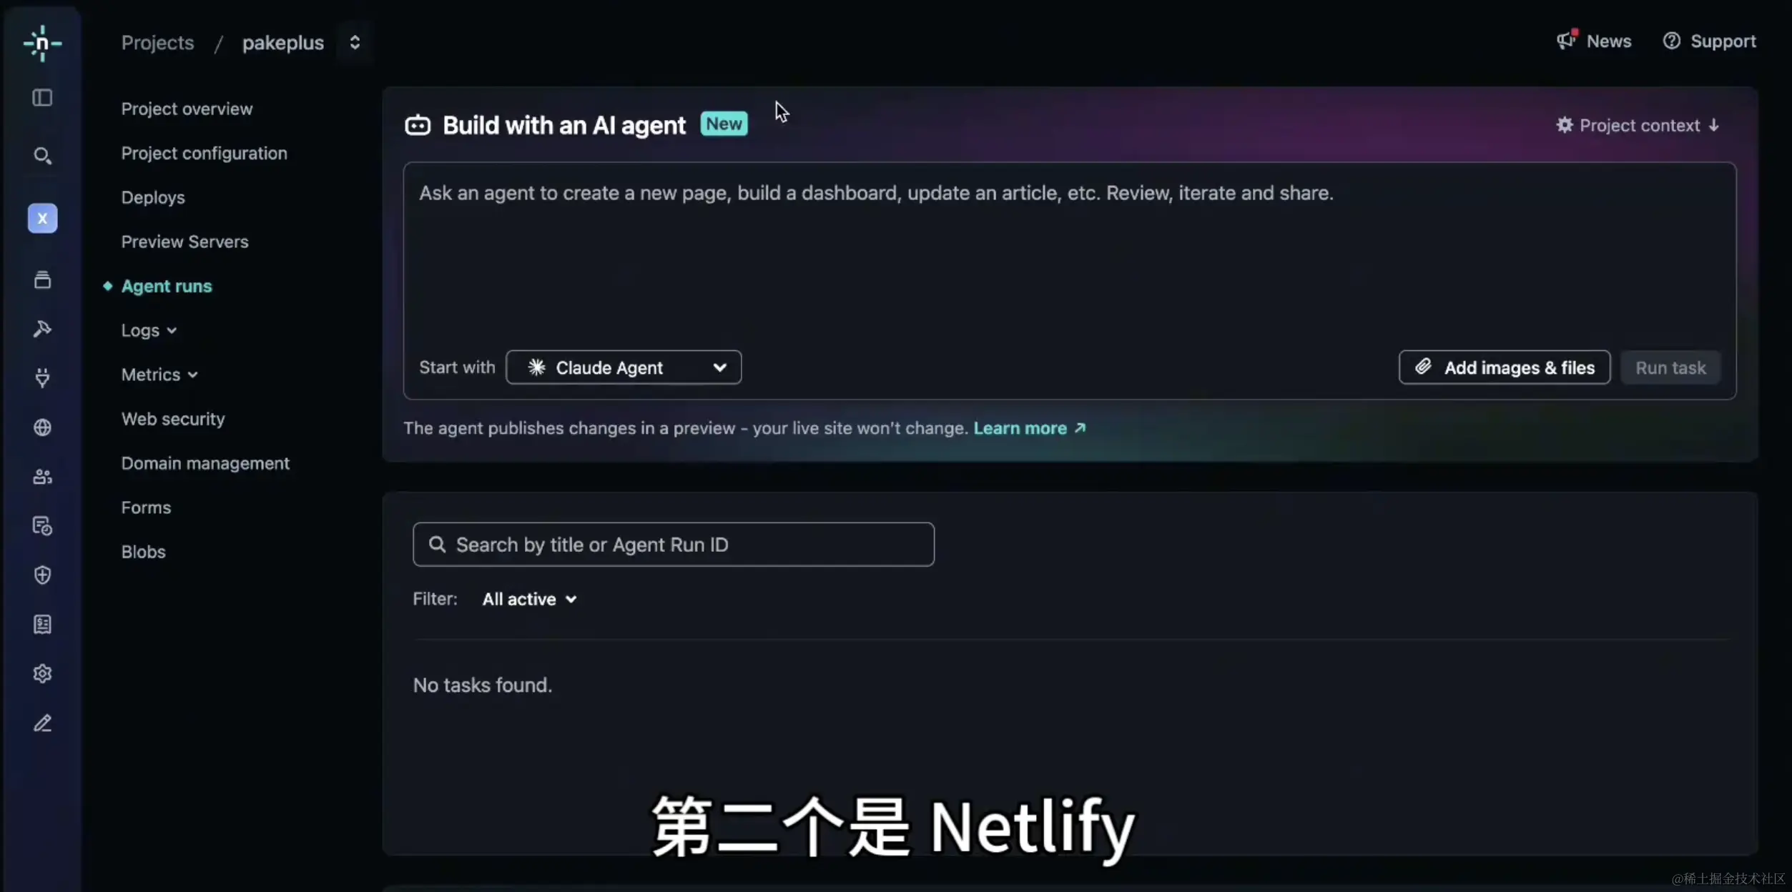Open the shield security sidebar icon
This screenshot has height=892, width=1792.
click(42, 575)
